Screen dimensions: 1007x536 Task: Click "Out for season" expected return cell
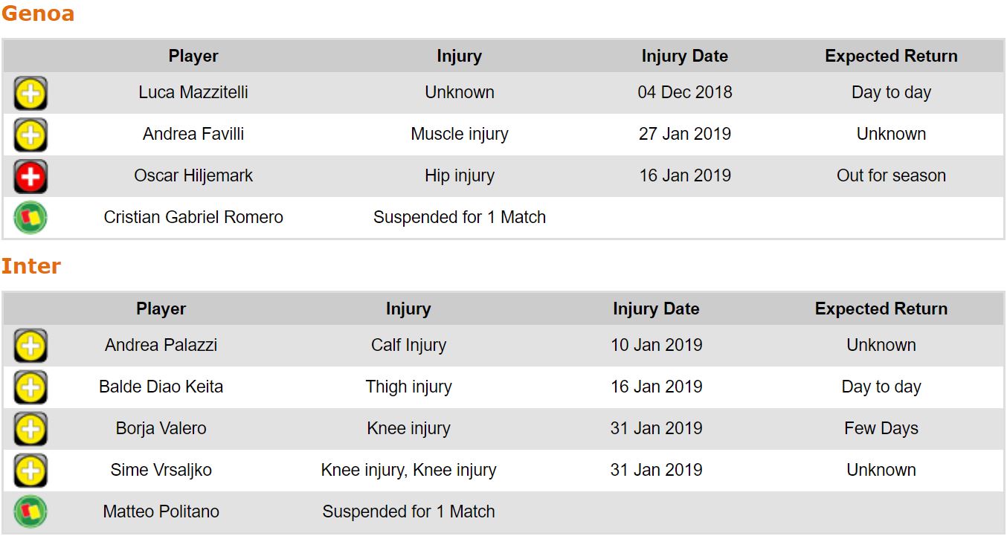891,176
